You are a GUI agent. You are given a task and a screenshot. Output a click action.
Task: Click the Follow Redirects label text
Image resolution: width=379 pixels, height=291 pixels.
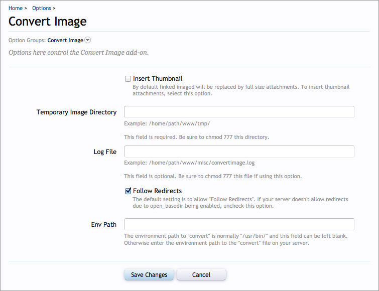tap(157, 191)
